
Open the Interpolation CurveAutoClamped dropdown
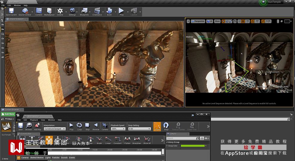tap(55, 129)
